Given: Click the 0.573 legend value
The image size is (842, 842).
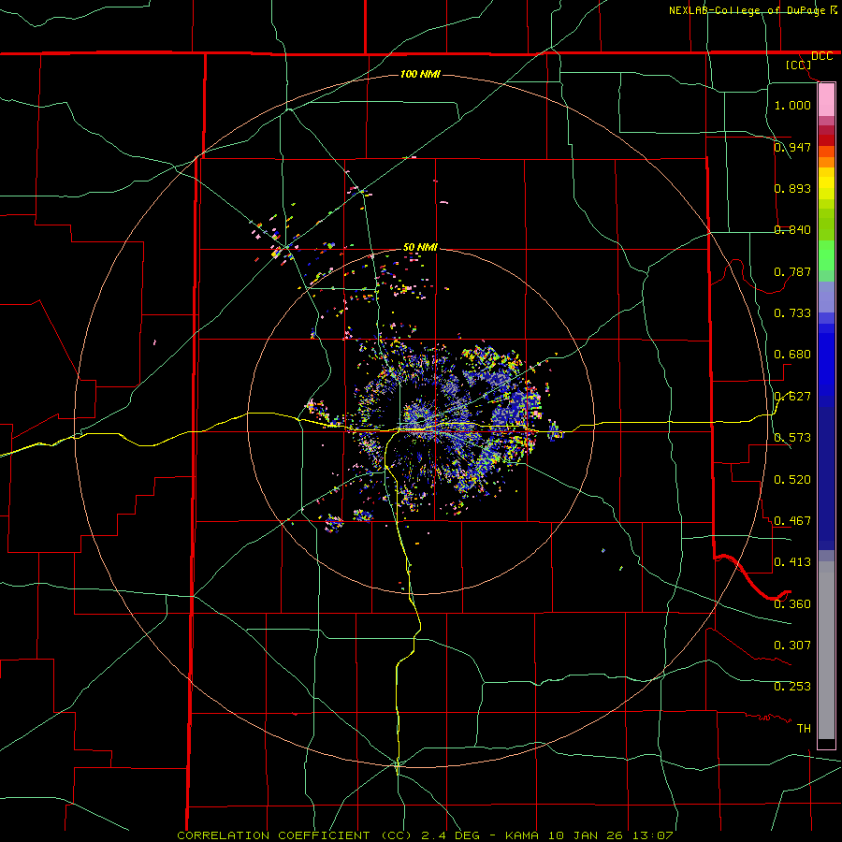Looking at the screenshot, I should coord(792,438).
